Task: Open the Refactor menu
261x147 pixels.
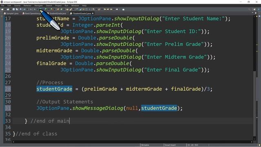Action: tap(27, 5)
